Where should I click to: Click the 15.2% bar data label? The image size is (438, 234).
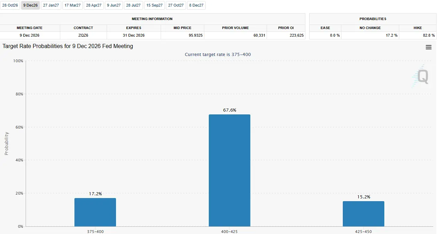364,197
